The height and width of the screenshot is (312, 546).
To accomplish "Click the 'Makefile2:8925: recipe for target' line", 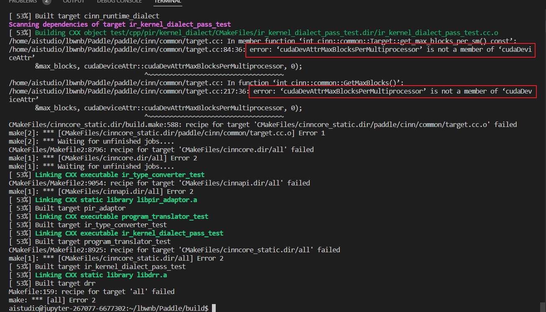I will pos(174,250).
